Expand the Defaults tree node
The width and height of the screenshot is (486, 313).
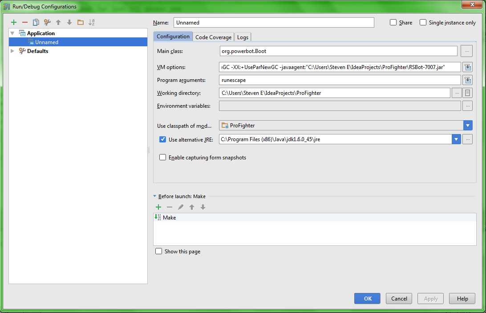[x=12, y=51]
